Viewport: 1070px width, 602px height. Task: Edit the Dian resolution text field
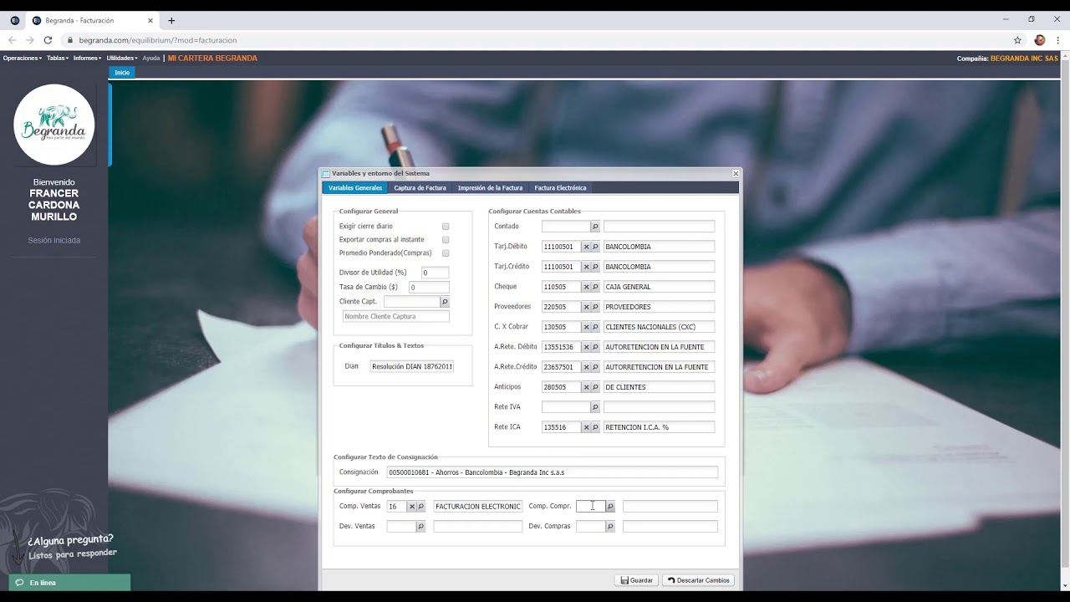pyautogui.click(x=412, y=366)
